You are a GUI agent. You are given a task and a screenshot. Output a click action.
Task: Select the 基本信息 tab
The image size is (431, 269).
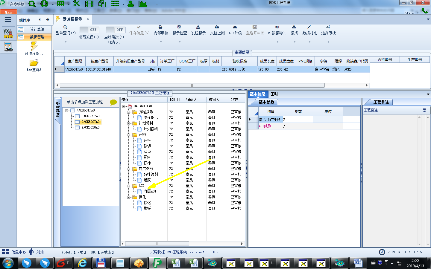point(257,94)
